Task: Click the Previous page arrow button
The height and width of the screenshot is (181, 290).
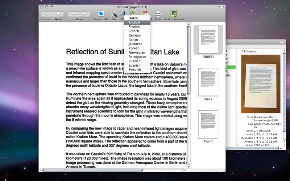Action: (x=46, y=14)
